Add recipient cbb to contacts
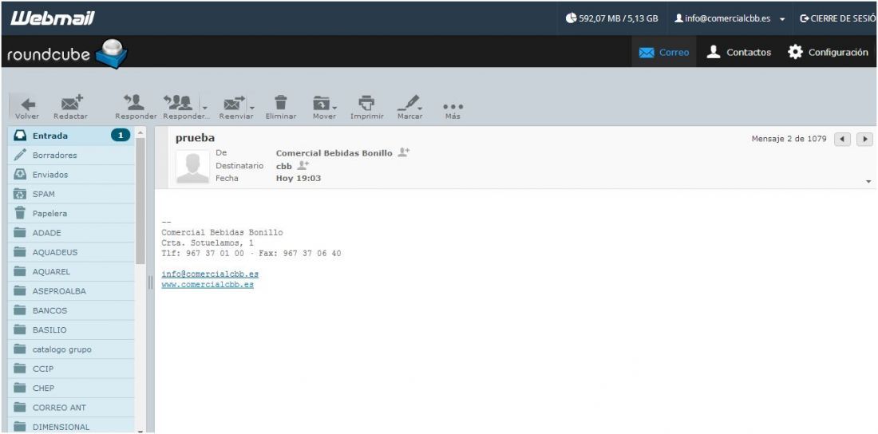The width and height of the screenshot is (878, 434). click(x=303, y=165)
